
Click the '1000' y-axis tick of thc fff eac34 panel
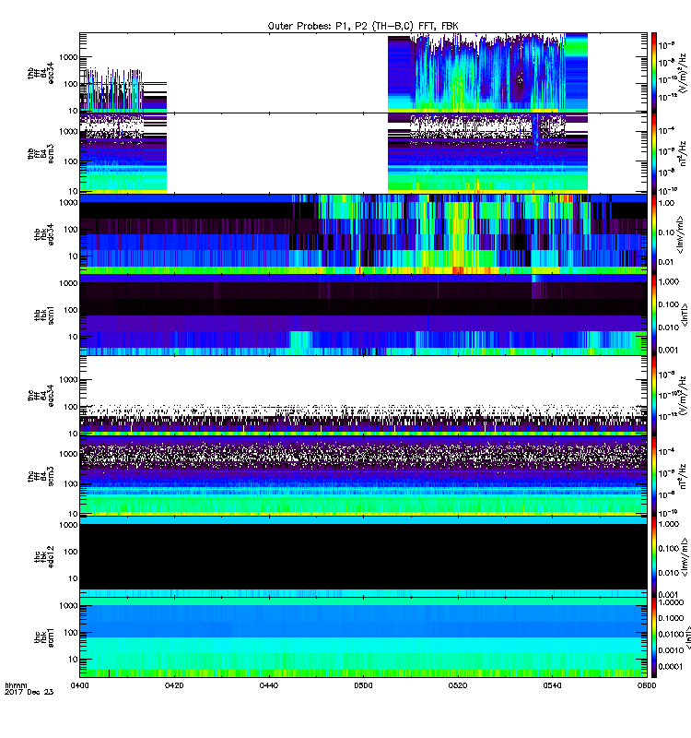tap(68, 380)
